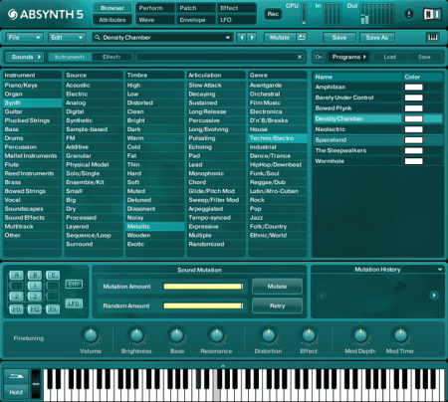Screen dimensions: 448x402
Task: Go to the next preset with the right arrow
Action: click(x=252, y=38)
